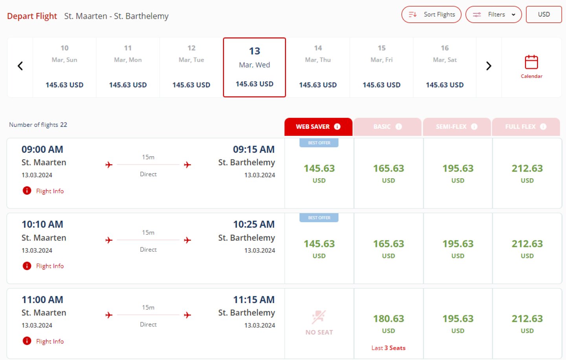This screenshot has height=360, width=566.
Task: Click the Flight Info icon for 11:00 AM flight
Action: pyautogui.click(x=27, y=341)
